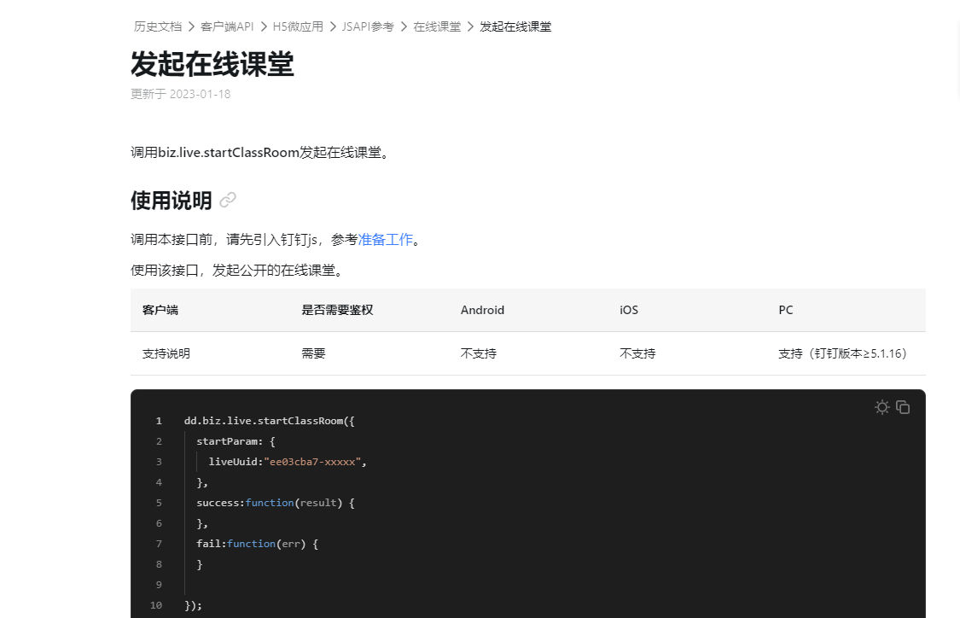This screenshot has width=960, height=618.
Task: Go to 客户端API breadcrumb
Action: click(227, 26)
